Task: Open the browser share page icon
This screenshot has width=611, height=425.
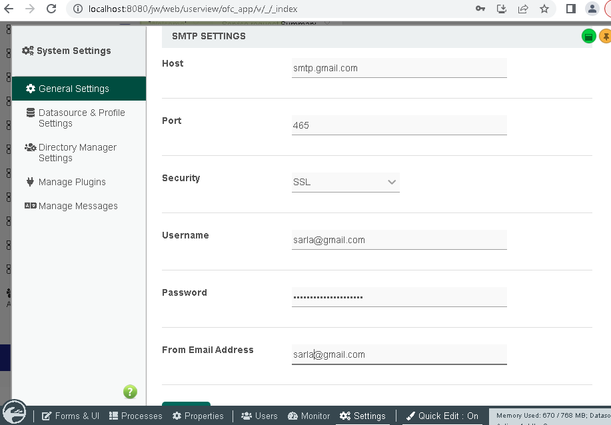Action: tap(523, 9)
